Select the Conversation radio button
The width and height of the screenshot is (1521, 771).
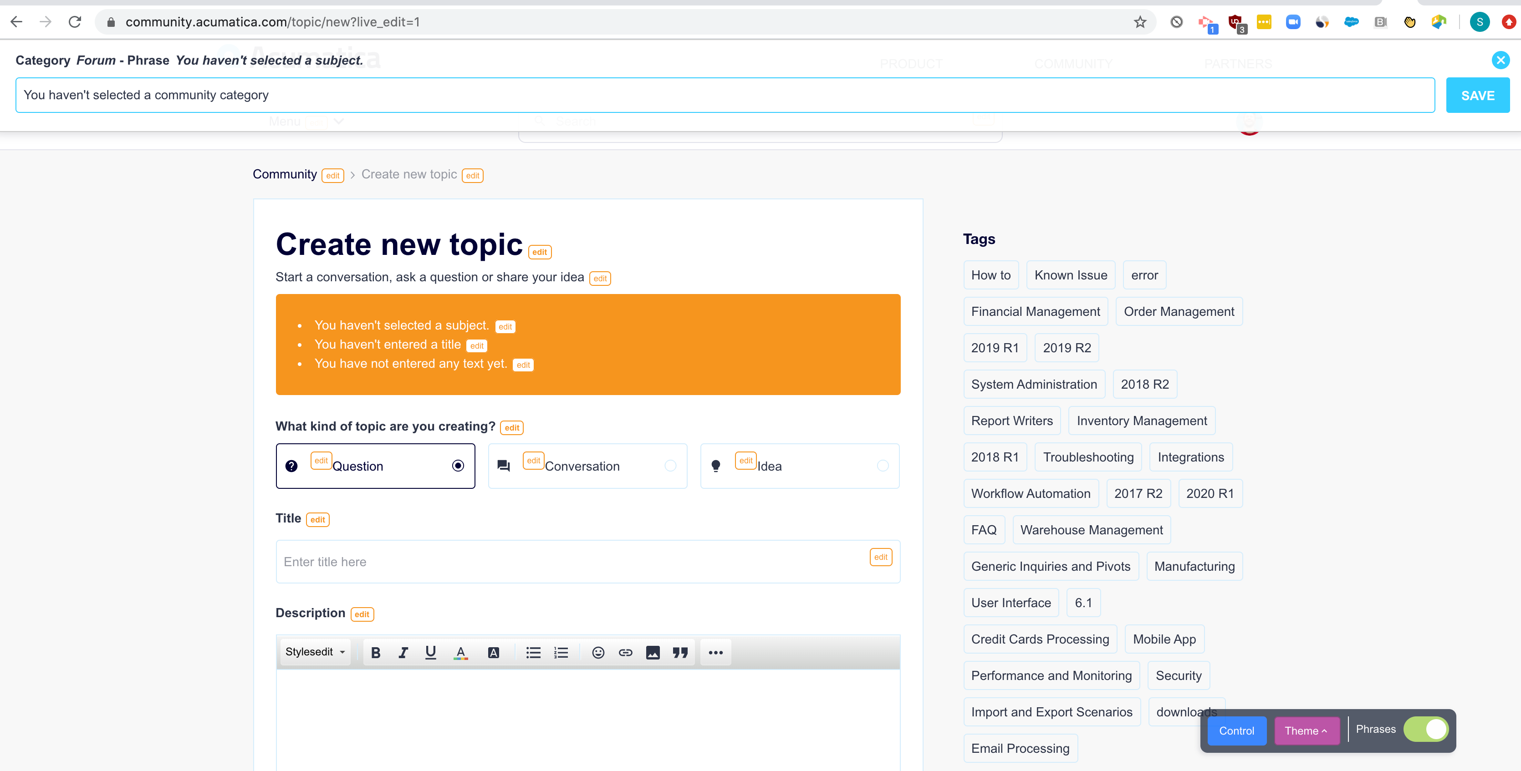tap(670, 466)
